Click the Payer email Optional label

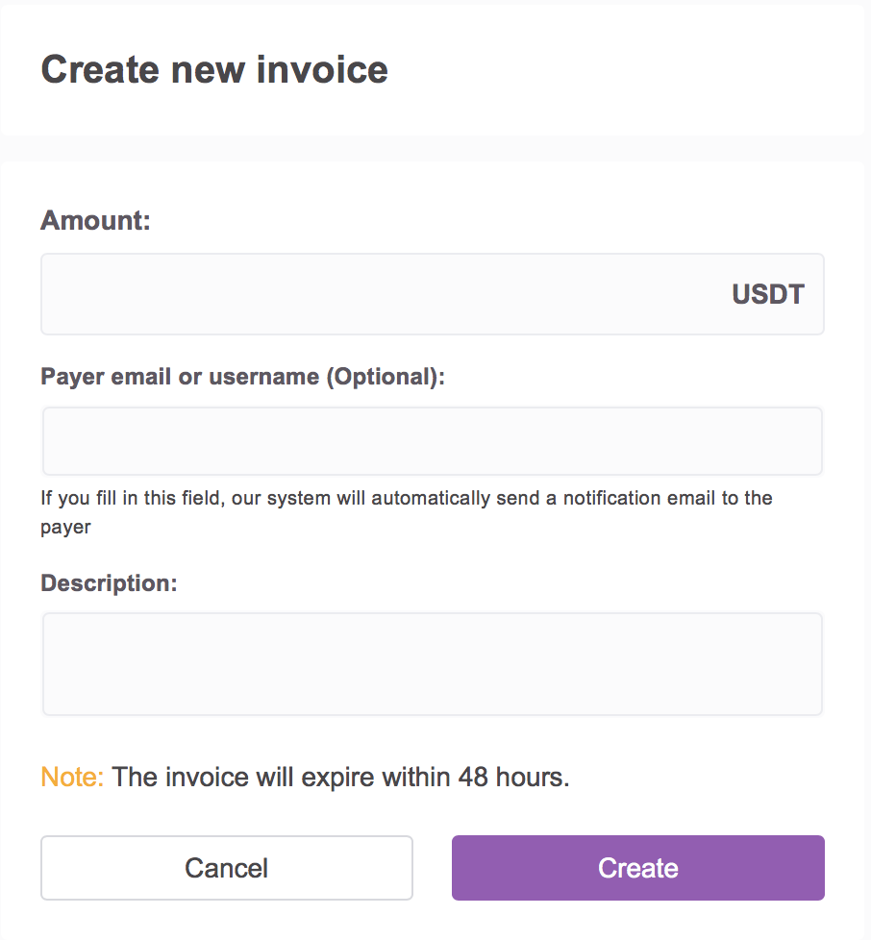click(x=242, y=376)
